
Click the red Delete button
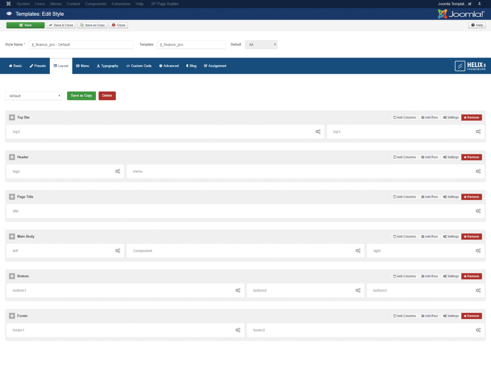coord(107,96)
